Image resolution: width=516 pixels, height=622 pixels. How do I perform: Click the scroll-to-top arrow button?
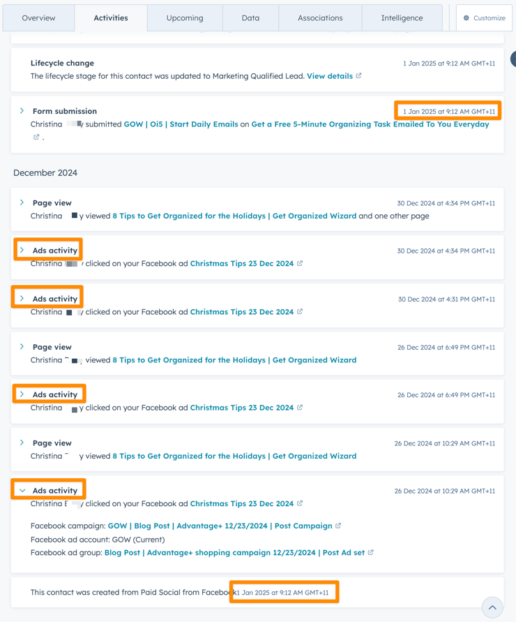(492, 607)
